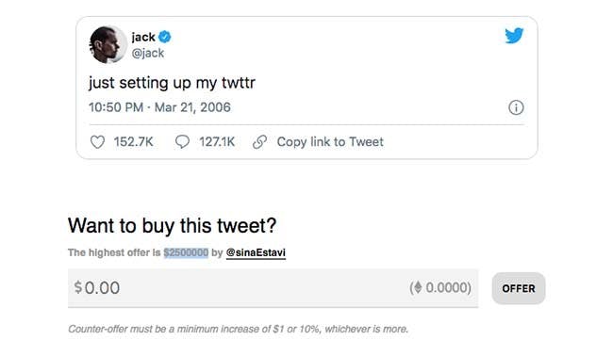The image size is (613, 356).
Task: Open @sinaEstavi profile link
Action: pyautogui.click(x=256, y=252)
